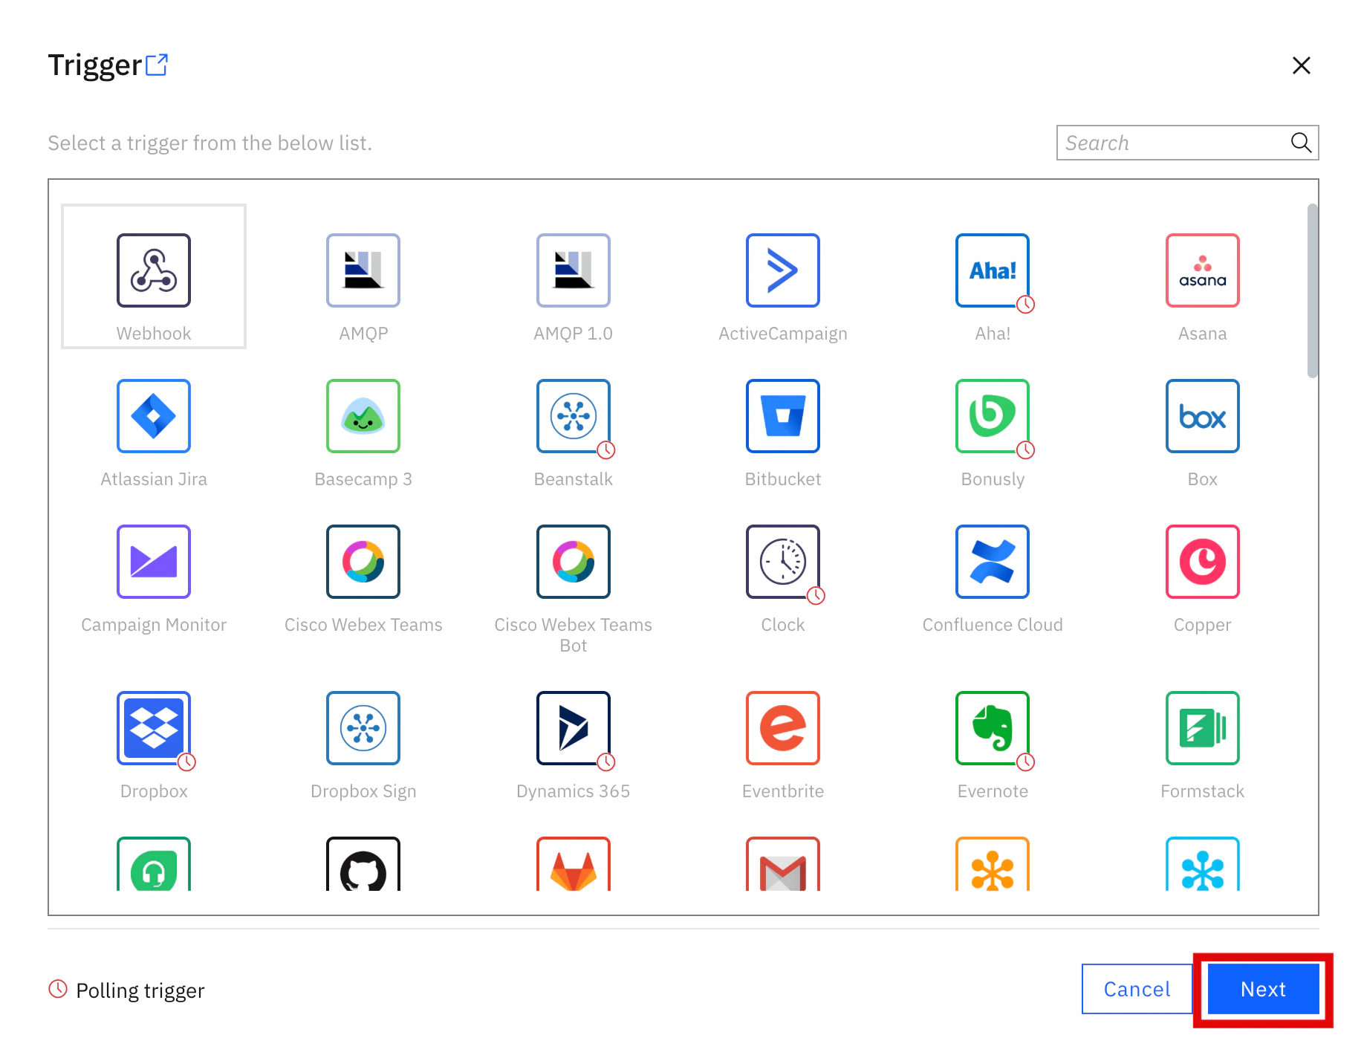Select the Bonusly trigger icon
1364x1058 pixels.
tap(993, 416)
